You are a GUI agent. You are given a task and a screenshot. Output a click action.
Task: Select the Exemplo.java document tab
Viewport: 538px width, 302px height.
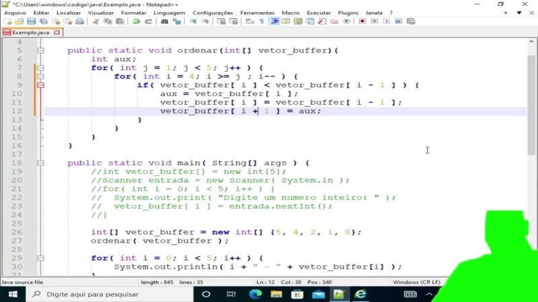pyautogui.click(x=31, y=32)
